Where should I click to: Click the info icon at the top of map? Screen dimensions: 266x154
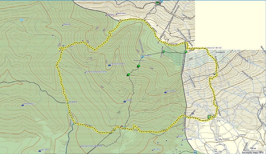tap(161, 2)
